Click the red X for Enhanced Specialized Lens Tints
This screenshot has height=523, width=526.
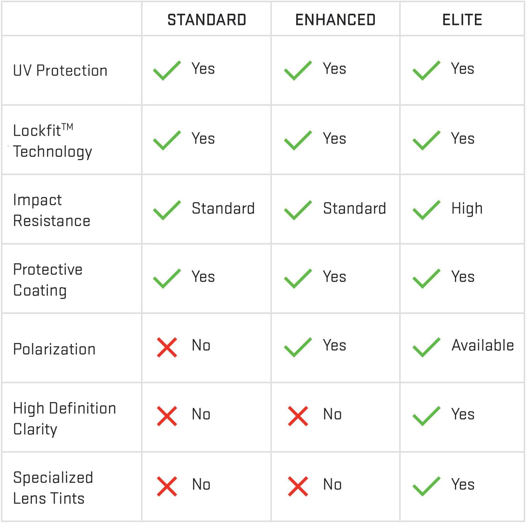298,486
